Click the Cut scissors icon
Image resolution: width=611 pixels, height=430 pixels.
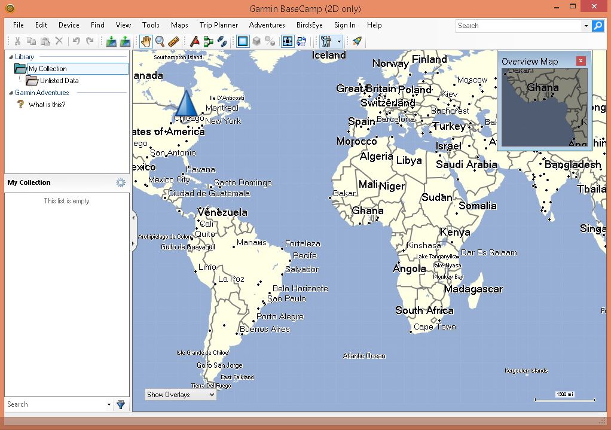click(17, 41)
